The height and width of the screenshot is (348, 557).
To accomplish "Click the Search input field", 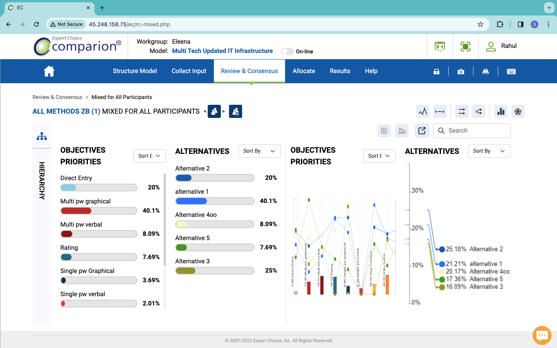I will point(472,131).
